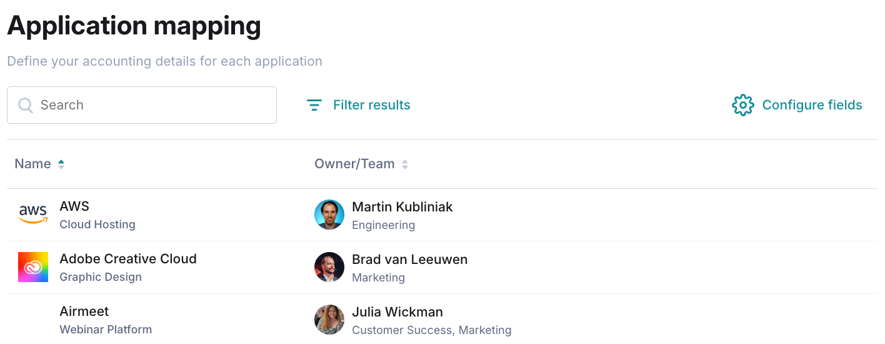Click the Adobe Creative Cloud logo icon
885x344 pixels.
[33, 267]
